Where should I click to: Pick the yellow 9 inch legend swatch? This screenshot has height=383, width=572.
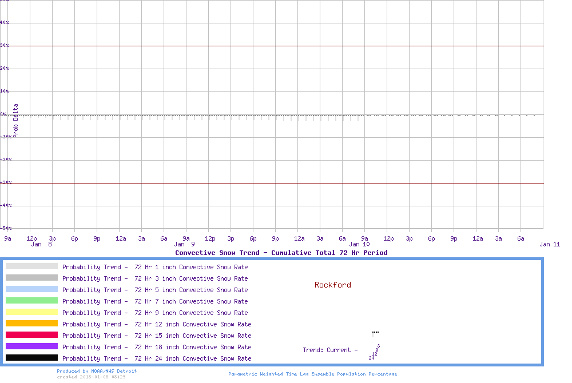(31, 312)
